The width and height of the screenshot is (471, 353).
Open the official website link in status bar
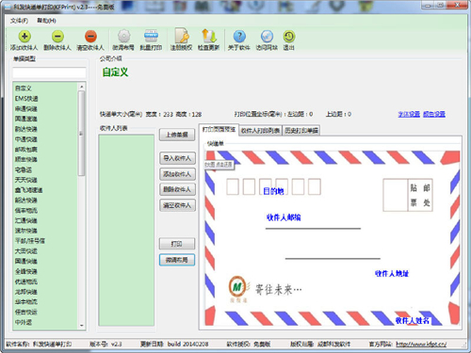(421, 345)
